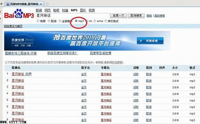Open song 星月神话 铃声 in row 1
Viewport: 200px width, 124px height.
pyautogui.click(x=22, y=74)
